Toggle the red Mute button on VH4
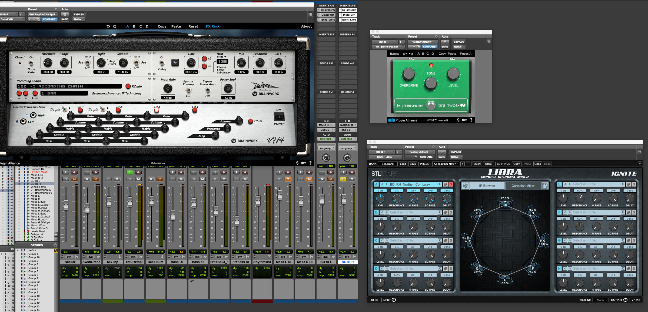Image resolution: width=648 pixels, height=312 pixels. point(250,121)
